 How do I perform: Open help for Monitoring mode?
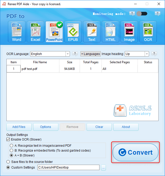click(132, 14)
